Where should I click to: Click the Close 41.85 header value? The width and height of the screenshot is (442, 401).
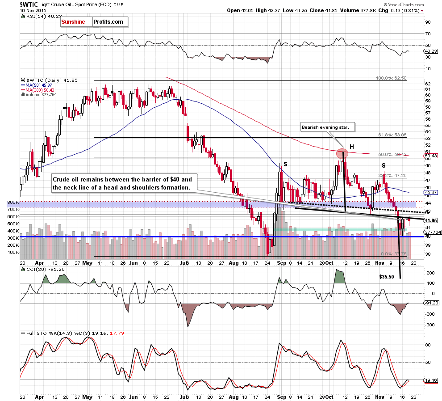pyautogui.click(x=323, y=10)
